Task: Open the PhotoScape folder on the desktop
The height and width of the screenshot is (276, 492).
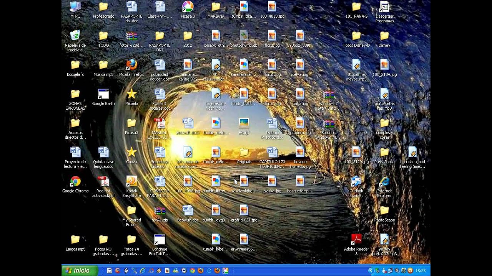Action: pos(384,211)
